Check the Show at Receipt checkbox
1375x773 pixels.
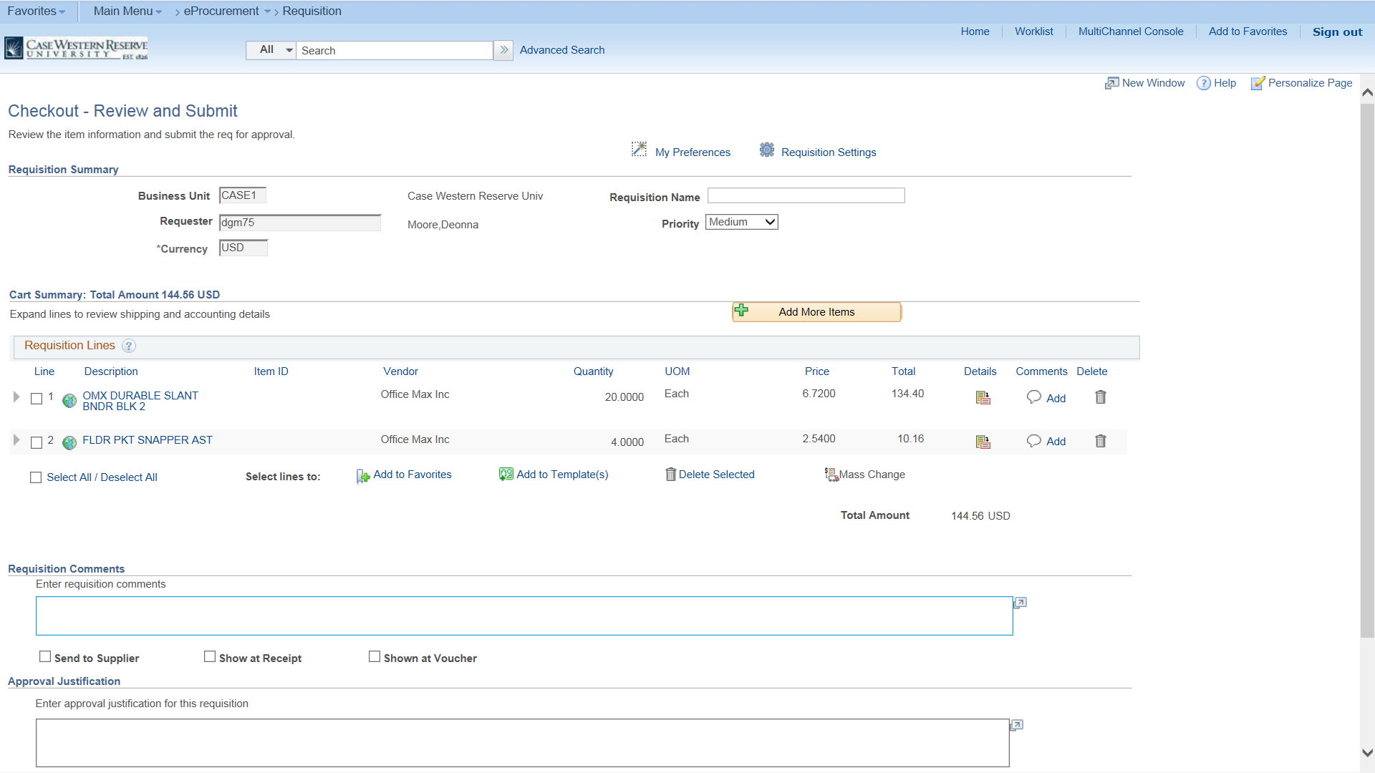pos(209,656)
